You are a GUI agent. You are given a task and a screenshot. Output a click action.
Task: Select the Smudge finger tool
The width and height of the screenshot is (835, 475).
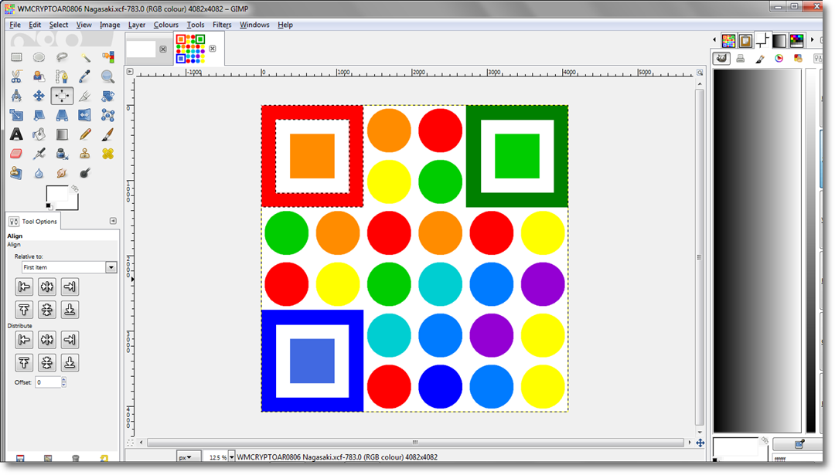[62, 173]
